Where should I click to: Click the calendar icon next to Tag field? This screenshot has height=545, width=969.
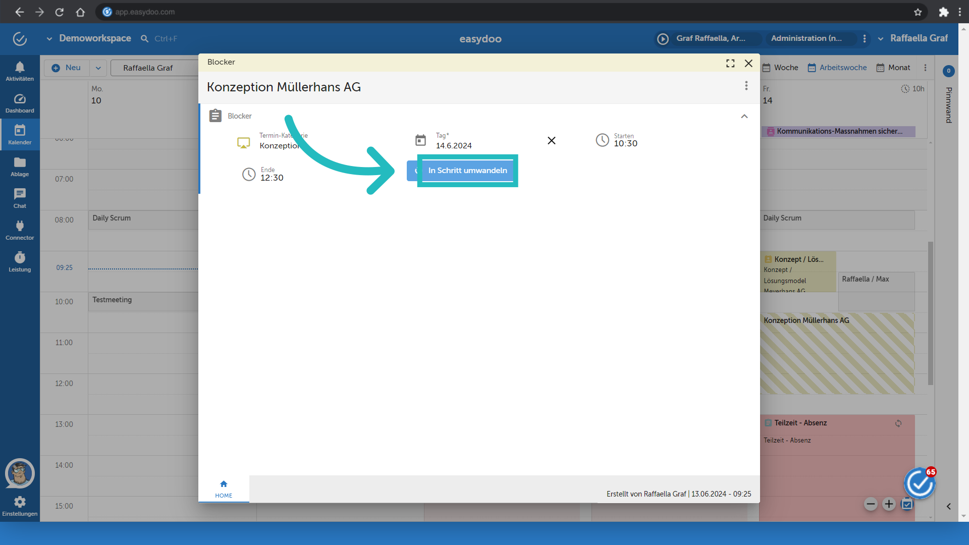tap(420, 140)
